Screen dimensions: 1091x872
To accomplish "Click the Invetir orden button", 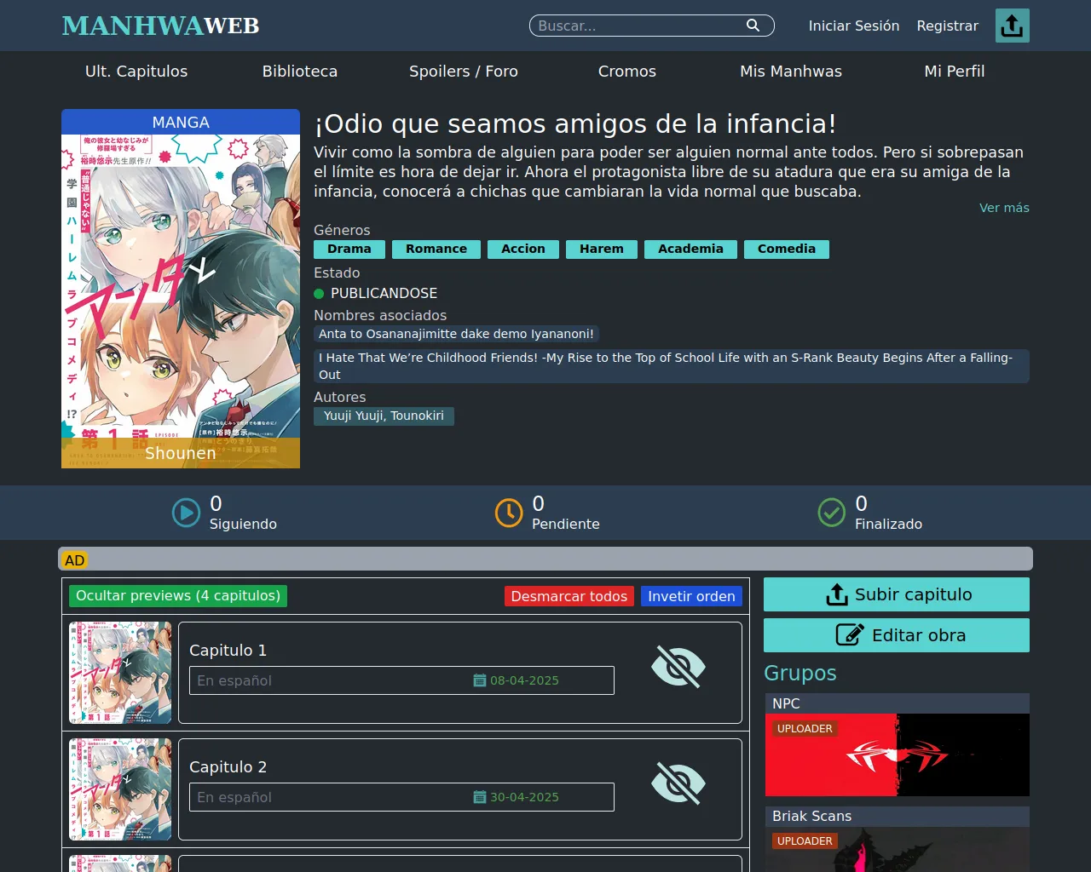I will click(691, 597).
